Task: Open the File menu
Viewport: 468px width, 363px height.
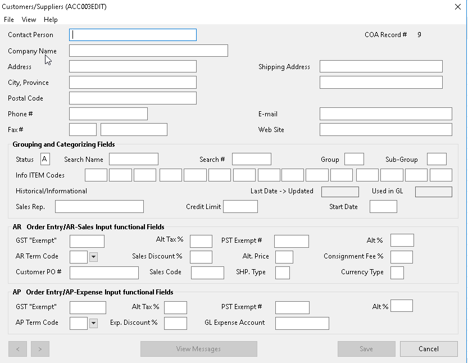Action: click(x=8, y=20)
